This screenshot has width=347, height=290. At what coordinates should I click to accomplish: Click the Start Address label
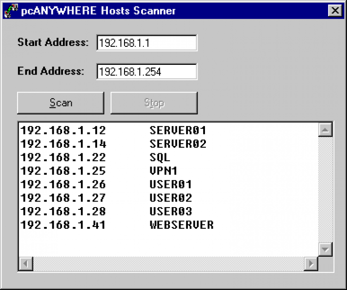tap(53, 42)
